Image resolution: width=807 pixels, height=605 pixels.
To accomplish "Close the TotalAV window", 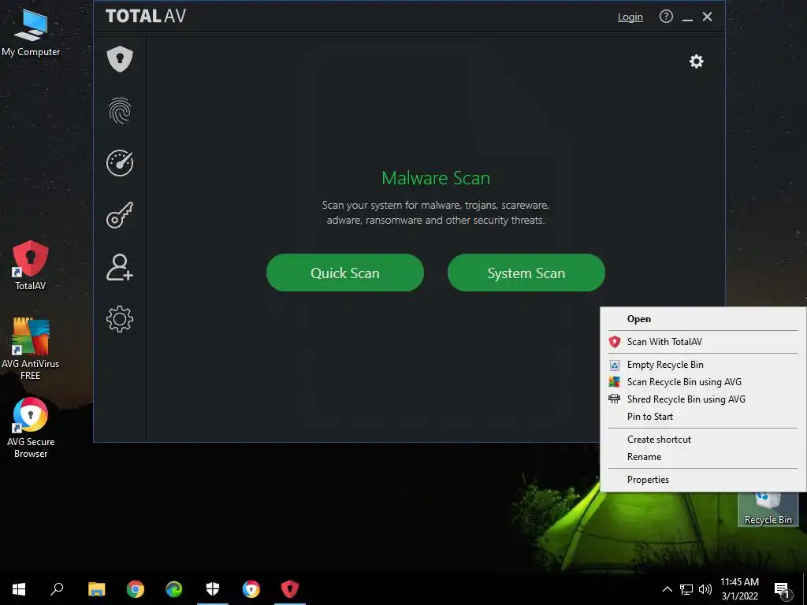I will (x=707, y=17).
